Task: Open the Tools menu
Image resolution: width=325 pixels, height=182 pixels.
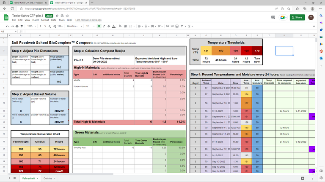Action: coord(61,20)
